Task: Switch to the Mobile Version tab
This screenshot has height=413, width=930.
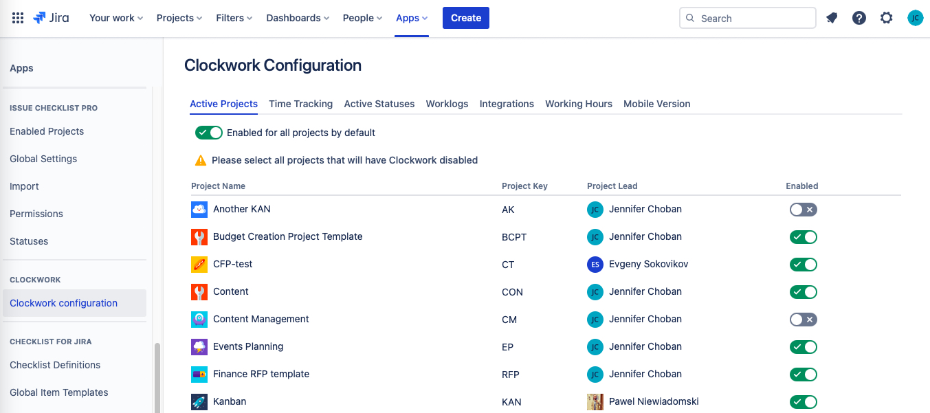Action: click(x=657, y=104)
